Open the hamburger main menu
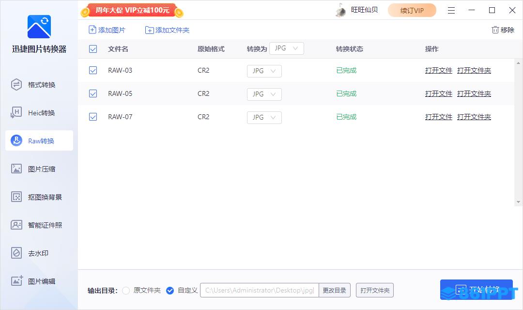Image resolution: width=523 pixels, height=310 pixels. pos(451,10)
